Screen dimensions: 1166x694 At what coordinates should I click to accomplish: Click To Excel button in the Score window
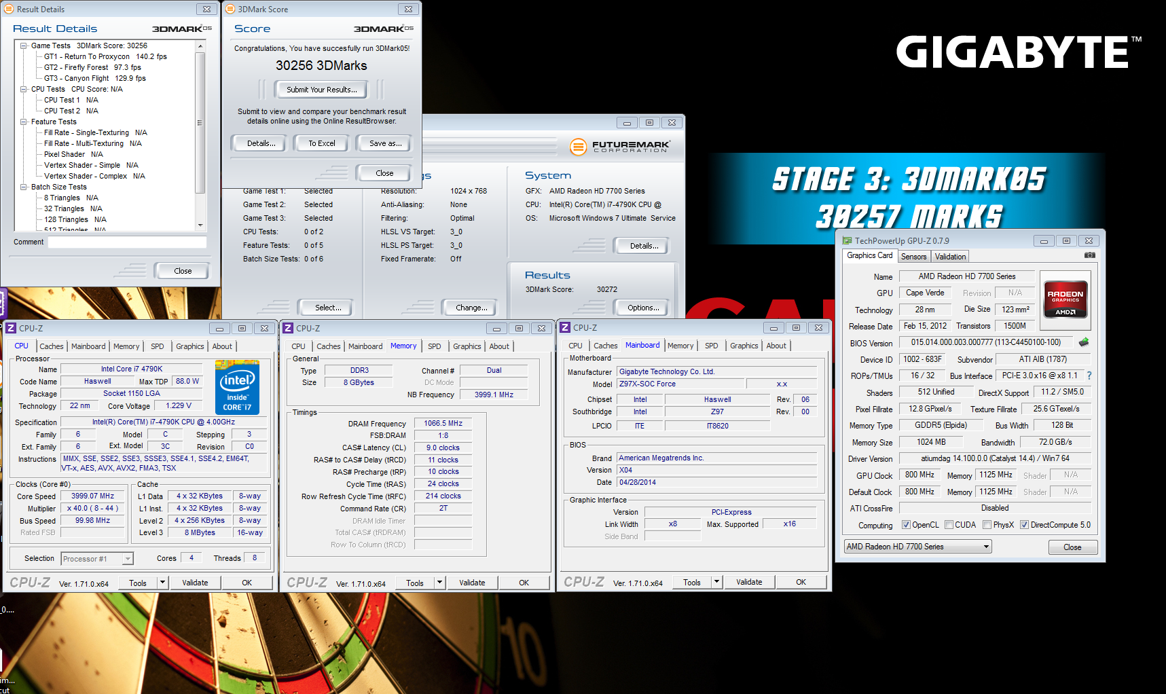pyautogui.click(x=322, y=143)
